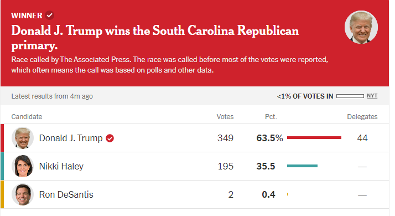
Task: Select the Ron DeSantis candidate name
Action: click(66, 194)
